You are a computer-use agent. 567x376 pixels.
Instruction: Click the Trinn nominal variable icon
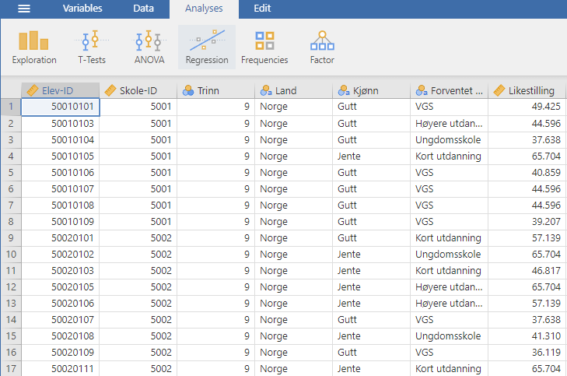click(188, 90)
